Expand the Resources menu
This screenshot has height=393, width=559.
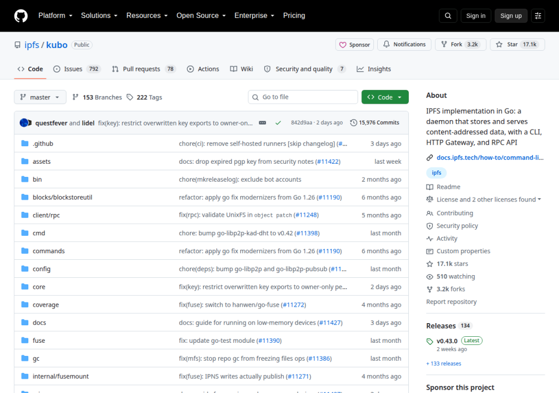pyautogui.click(x=147, y=16)
